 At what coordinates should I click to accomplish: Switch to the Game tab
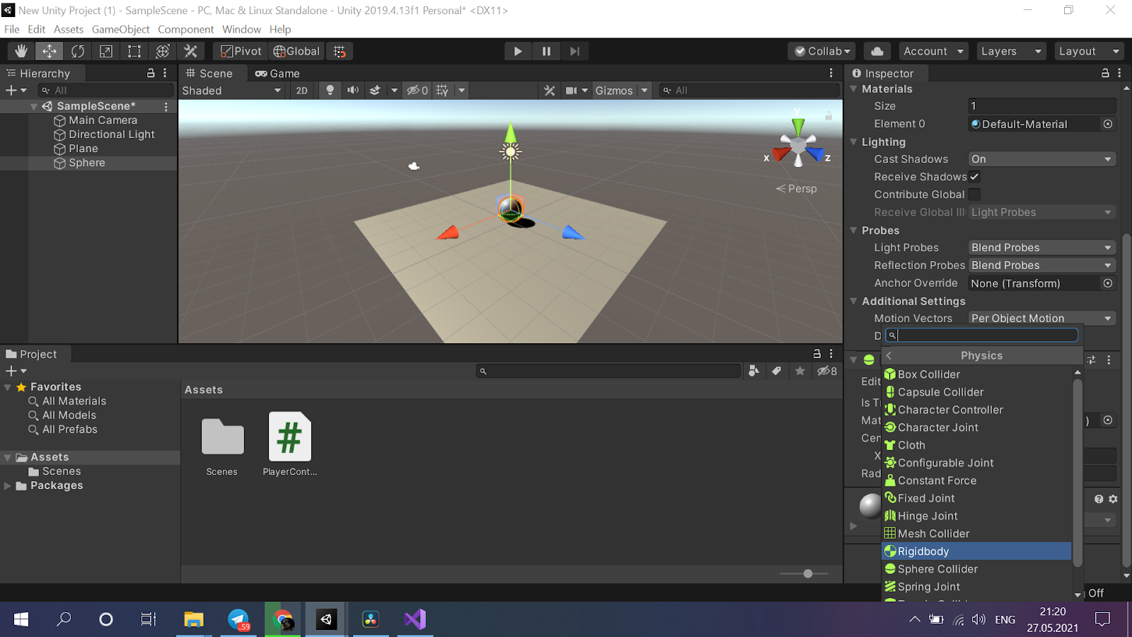coord(278,73)
